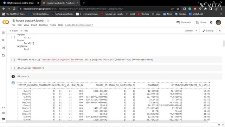The height and width of the screenshot is (127, 225).
Task: Open the Runtime menu
Action: 44,25
